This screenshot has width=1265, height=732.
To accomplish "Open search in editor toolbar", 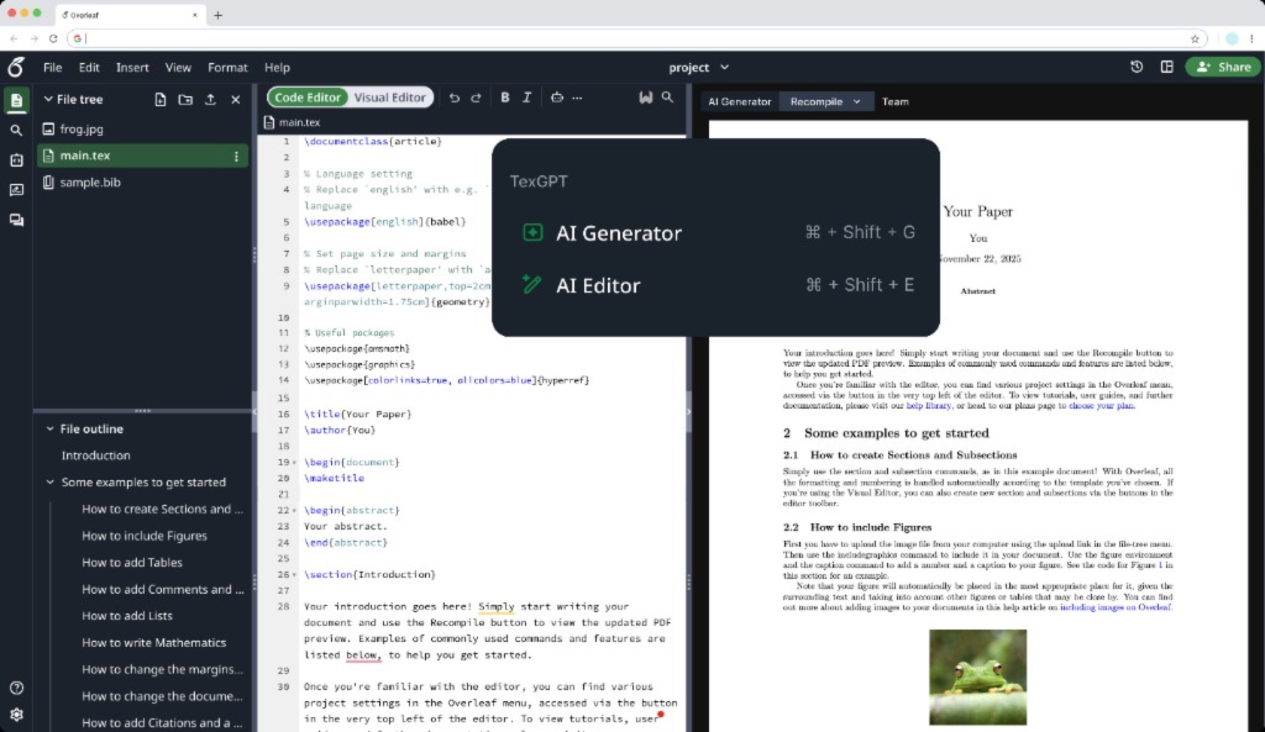I will click(x=668, y=97).
